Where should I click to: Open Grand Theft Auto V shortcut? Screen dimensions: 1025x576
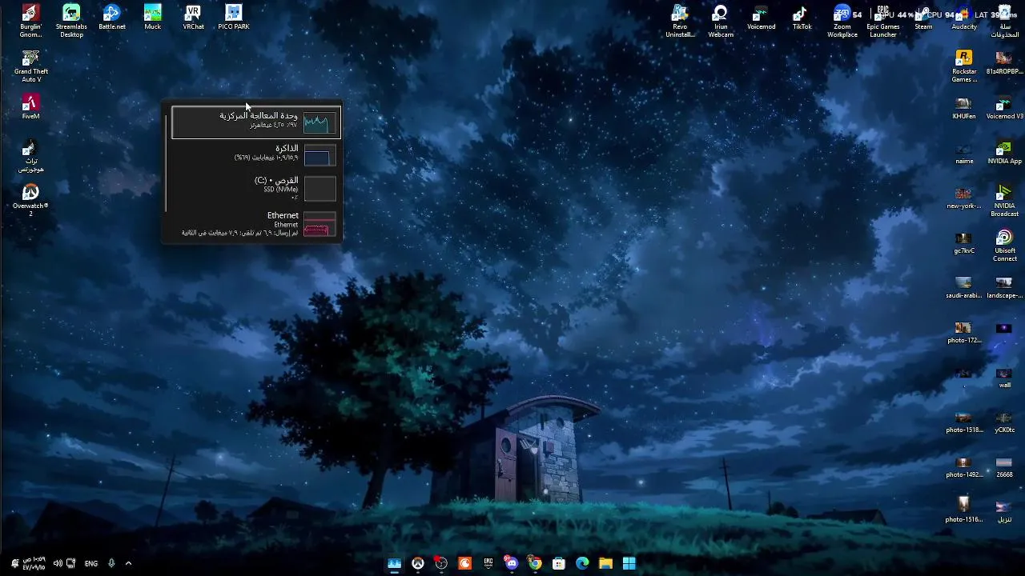30,66
